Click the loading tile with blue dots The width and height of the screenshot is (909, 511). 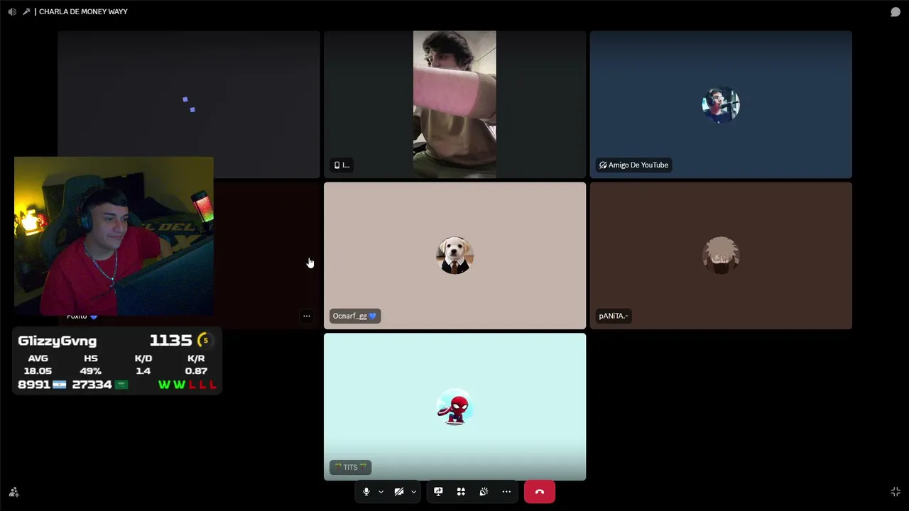pos(189,104)
